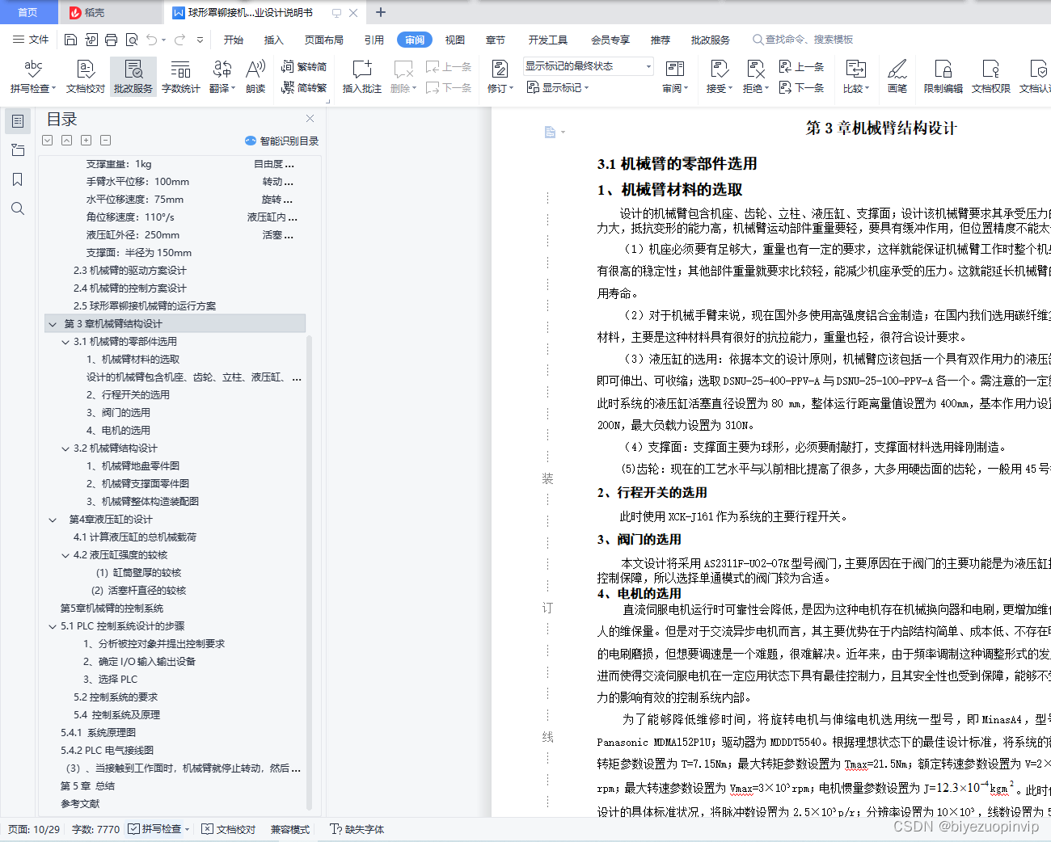The height and width of the screenshot is (842, 1051).
Task: Open 字数统计 word count
Action: click(181, 77)
